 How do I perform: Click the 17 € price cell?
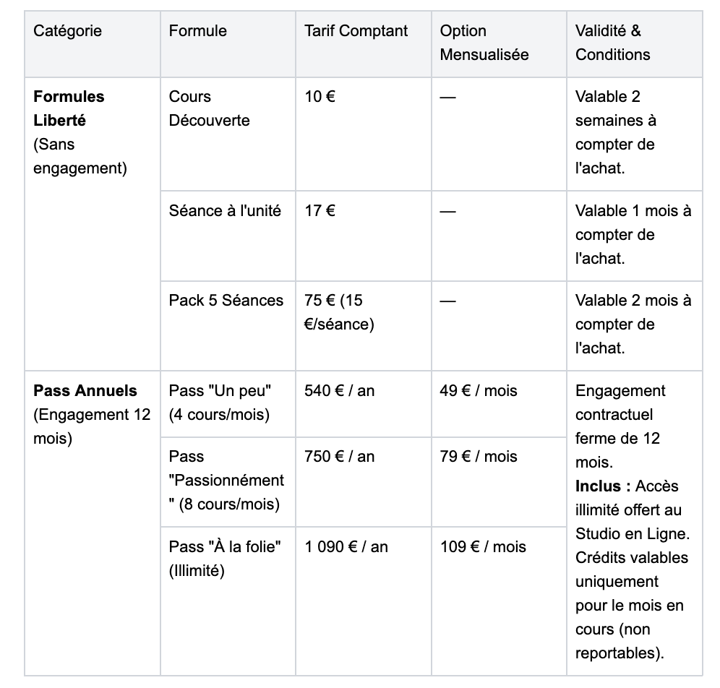pos(363,236)
